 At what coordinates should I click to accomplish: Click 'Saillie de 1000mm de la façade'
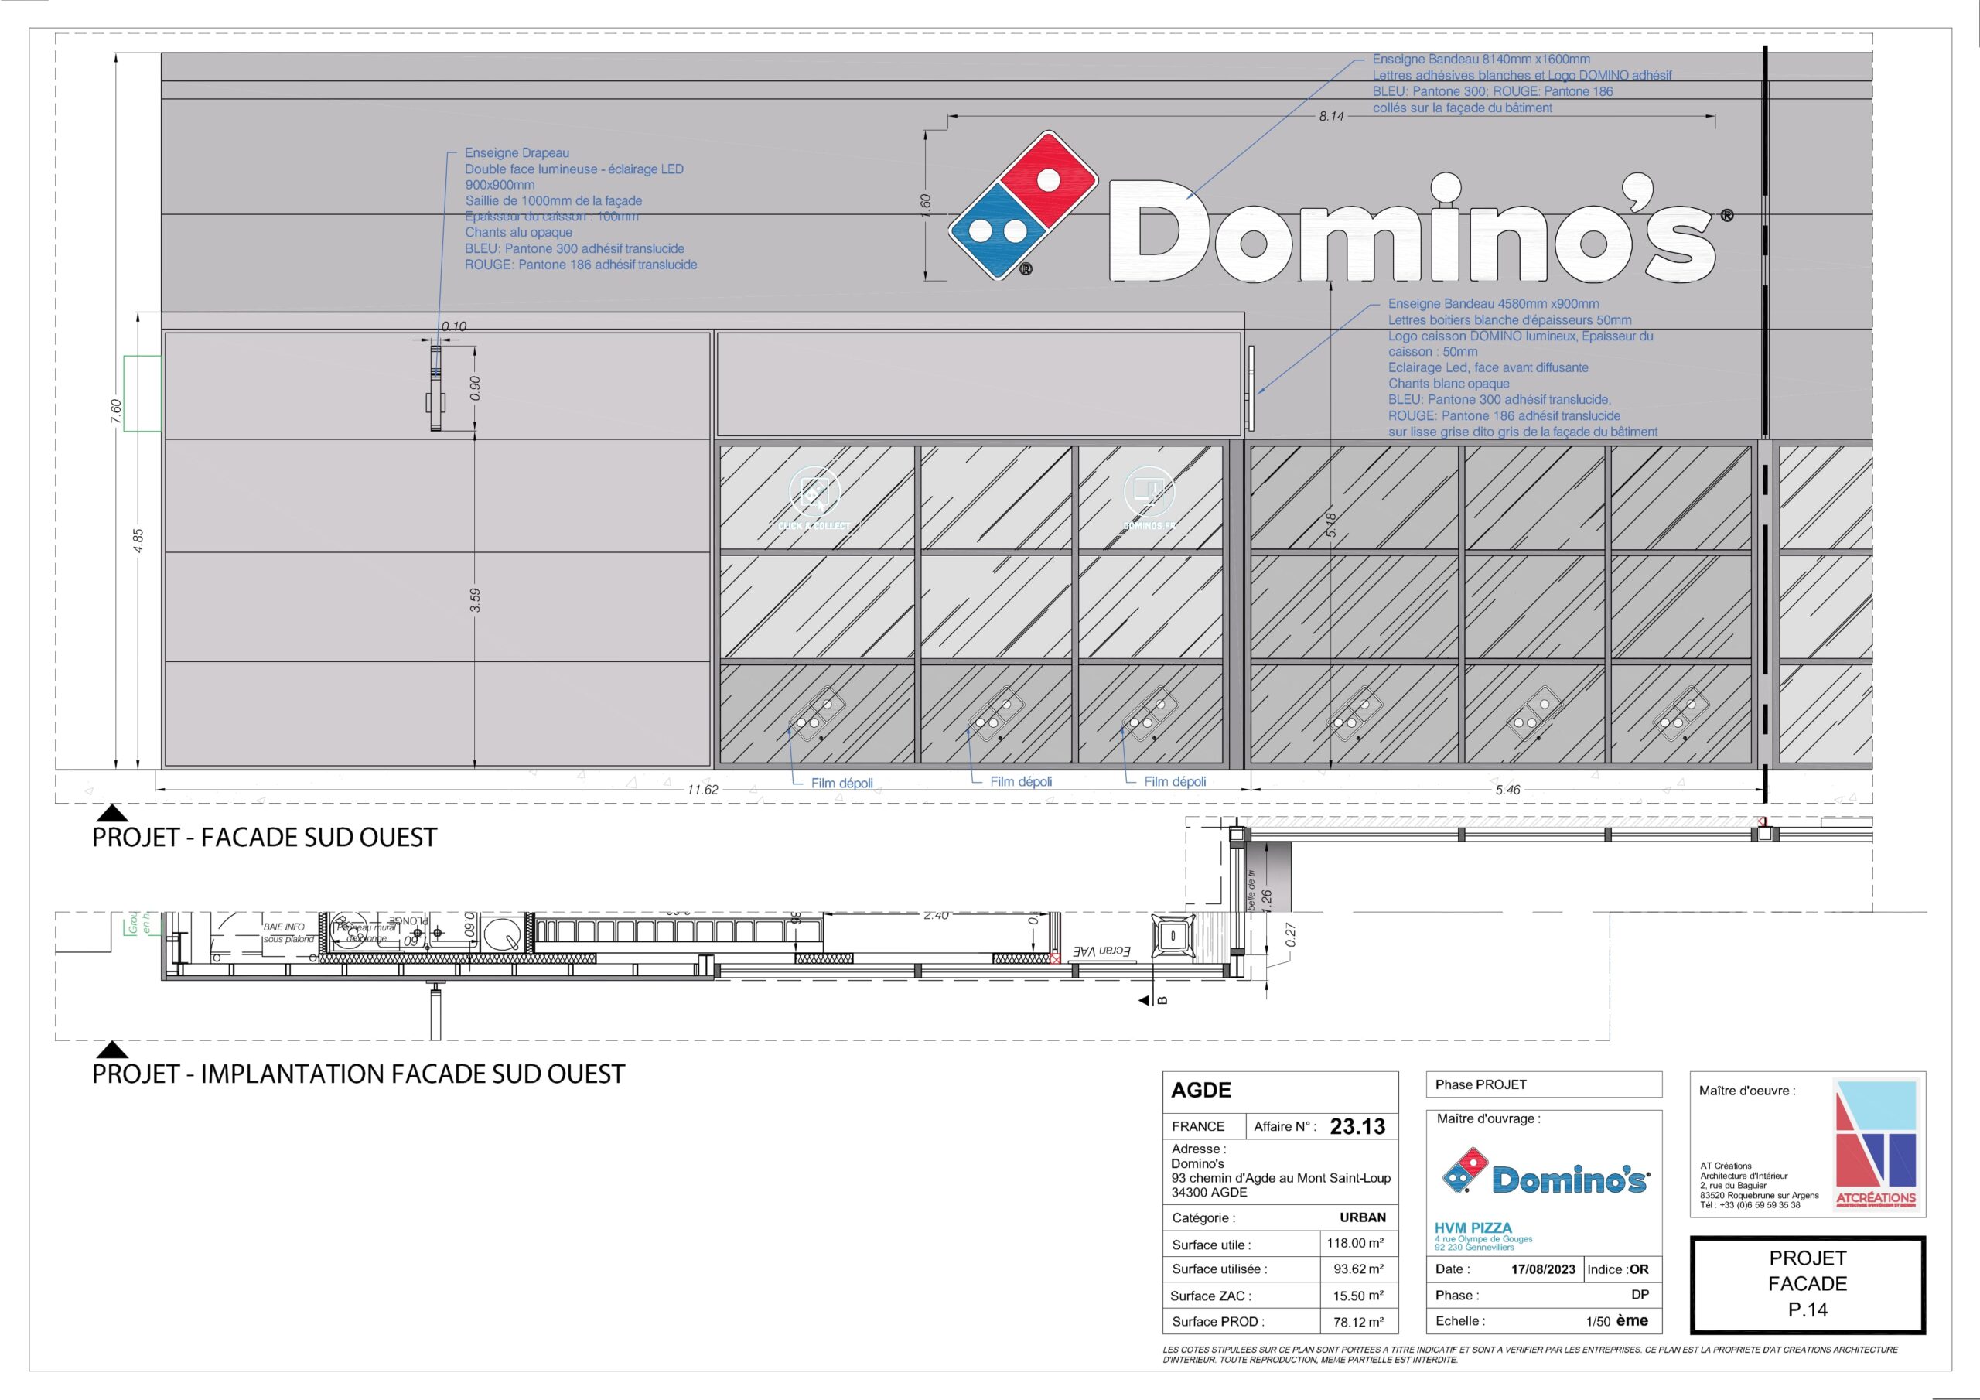554,201
